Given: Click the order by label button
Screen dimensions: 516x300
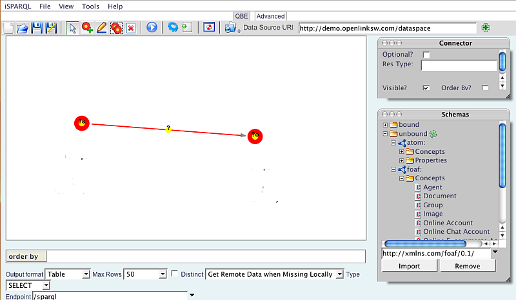Looking at the screenshot, I should [26, 256].
